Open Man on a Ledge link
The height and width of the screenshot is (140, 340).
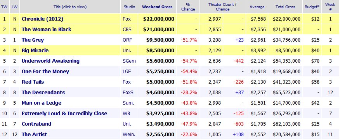click(x=42, y=103)
